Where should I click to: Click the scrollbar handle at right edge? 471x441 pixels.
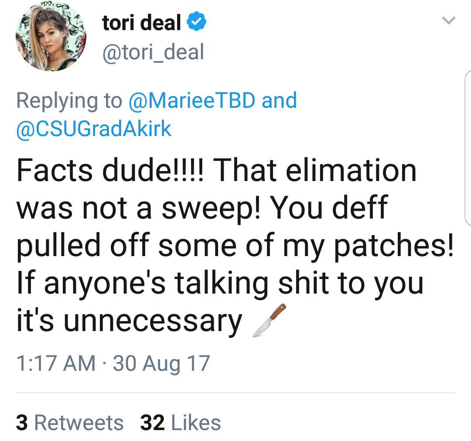pyautogui.click(x=468, y=148)
